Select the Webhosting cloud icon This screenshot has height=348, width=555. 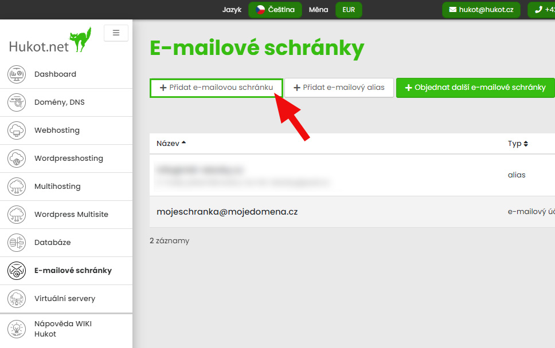(x=17, y=130)
